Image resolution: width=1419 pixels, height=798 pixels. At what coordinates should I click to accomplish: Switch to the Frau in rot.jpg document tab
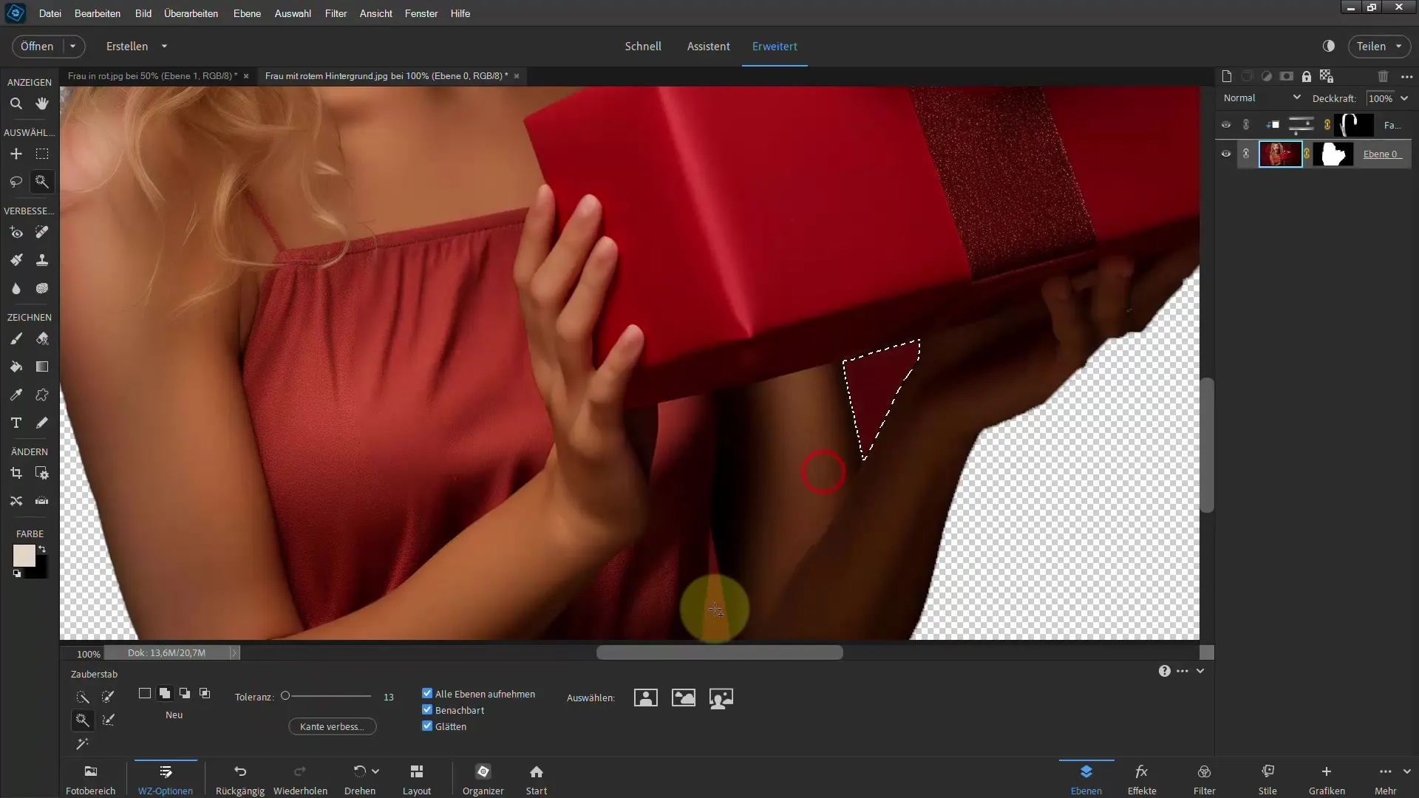coord(152,75)
